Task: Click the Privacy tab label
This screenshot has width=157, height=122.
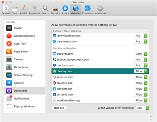Action: [65, 13]
